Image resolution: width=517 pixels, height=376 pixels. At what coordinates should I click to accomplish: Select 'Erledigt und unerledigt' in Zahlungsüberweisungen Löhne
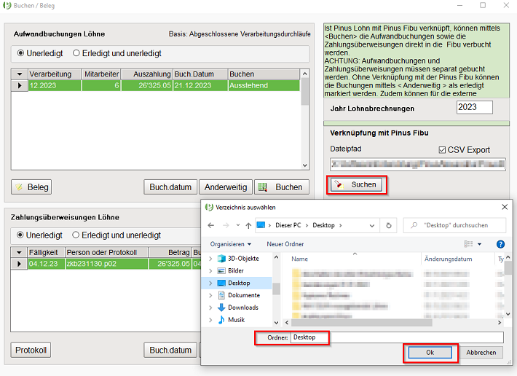click(117, 235)
